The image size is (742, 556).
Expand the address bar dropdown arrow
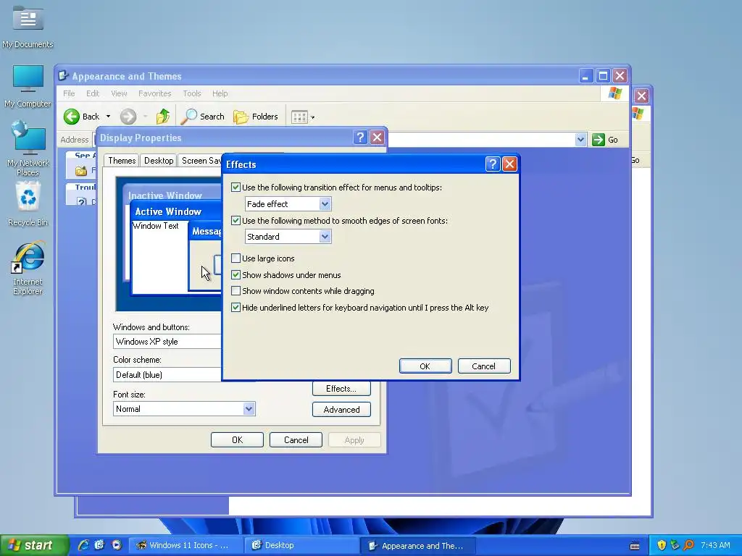(580, 140)
